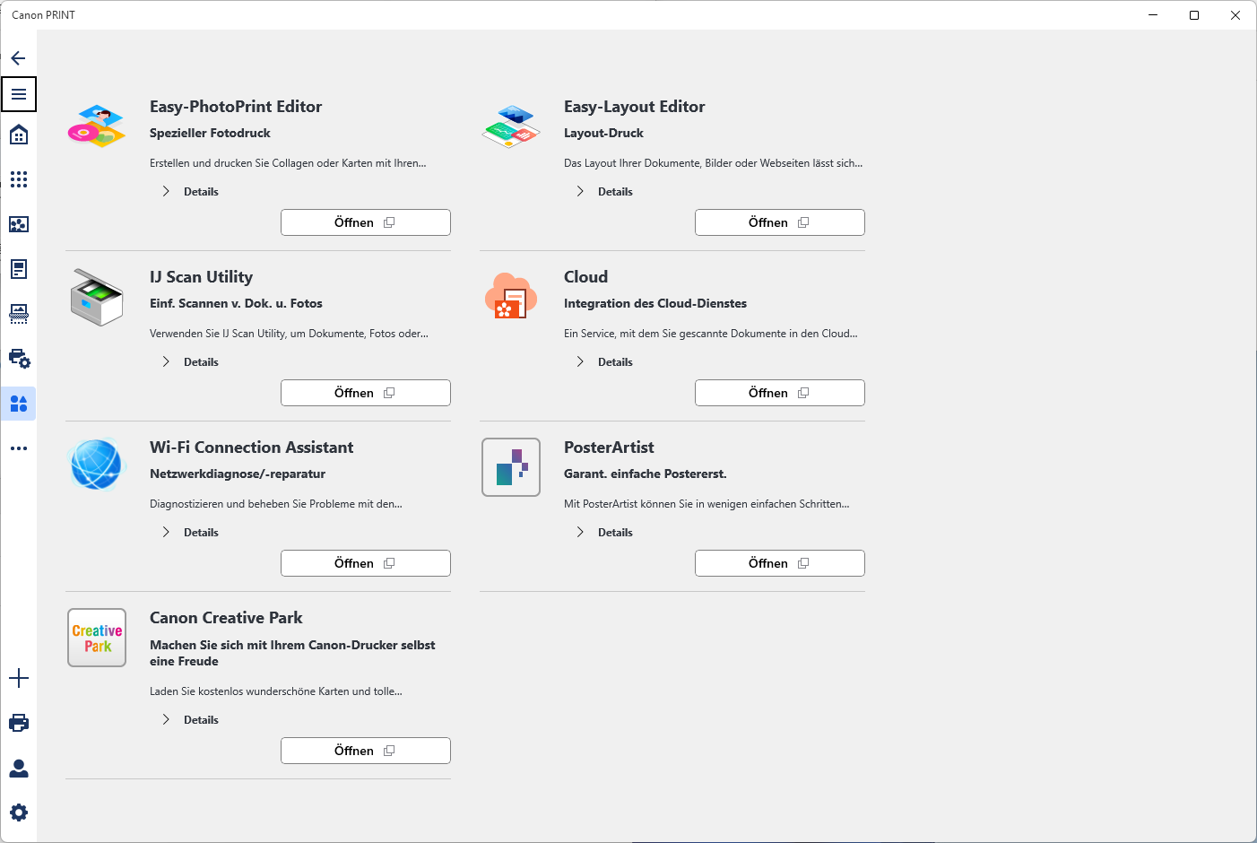Click the plus add icon in sidebar
The height and width of the screenshot is (843, 1257).
tap(19, 678)
